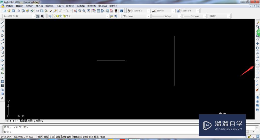
Task: Select the Arc draw tool
Action: (2, 44)
